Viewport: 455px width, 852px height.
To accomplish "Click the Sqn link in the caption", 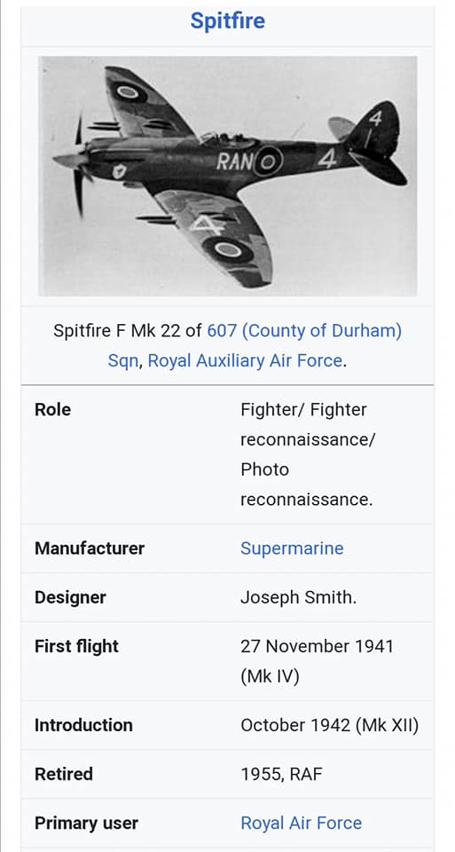I will (x=124, y=360).
